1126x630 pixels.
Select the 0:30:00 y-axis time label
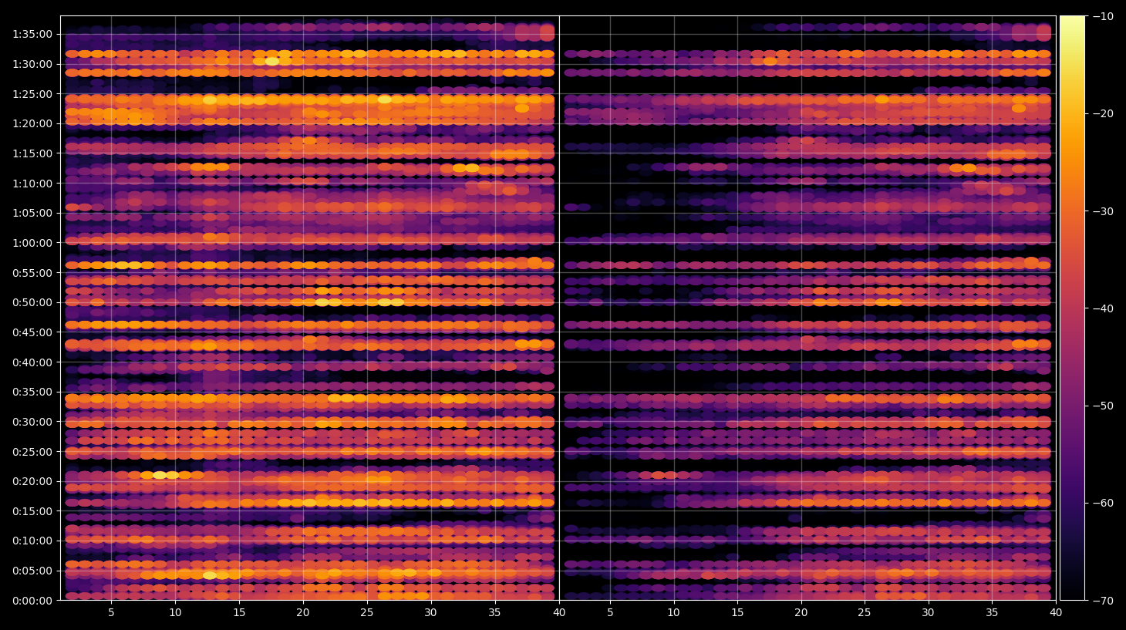32,422
